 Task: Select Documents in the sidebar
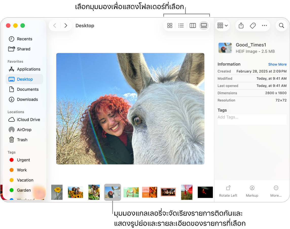point(28,89)
